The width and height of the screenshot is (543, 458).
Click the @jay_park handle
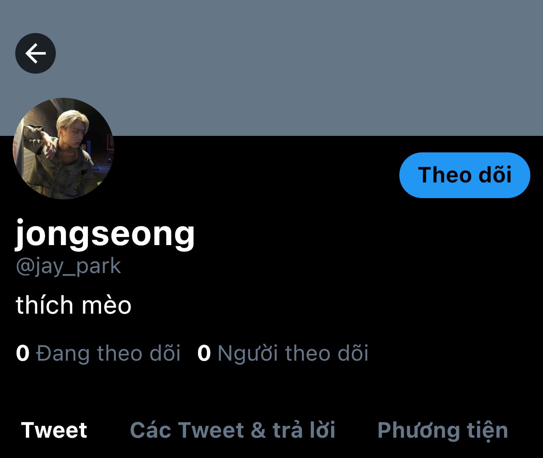69,267
